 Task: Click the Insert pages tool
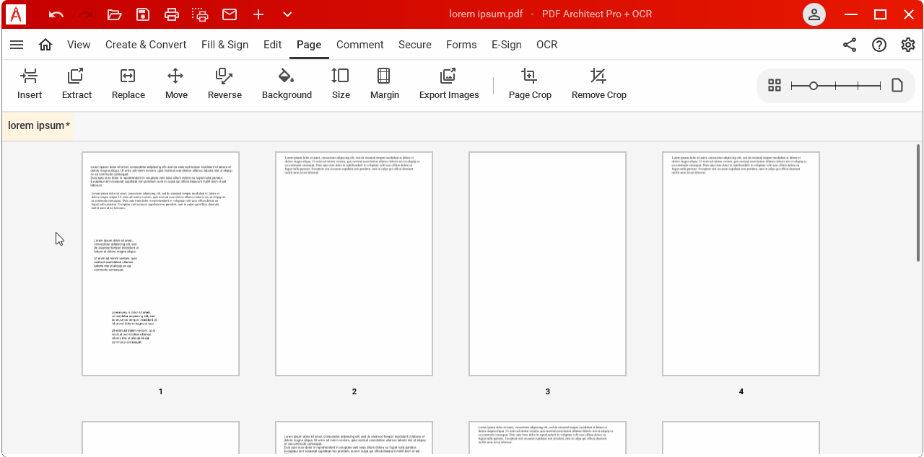[30, 84]
